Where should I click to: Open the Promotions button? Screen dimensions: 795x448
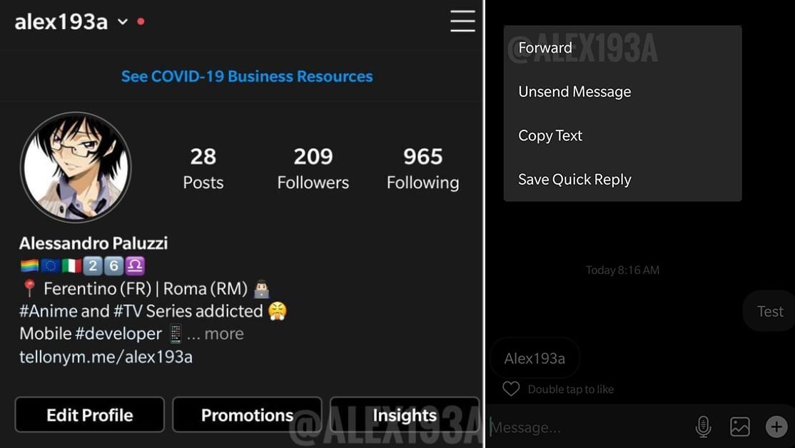tap(247, 415)
